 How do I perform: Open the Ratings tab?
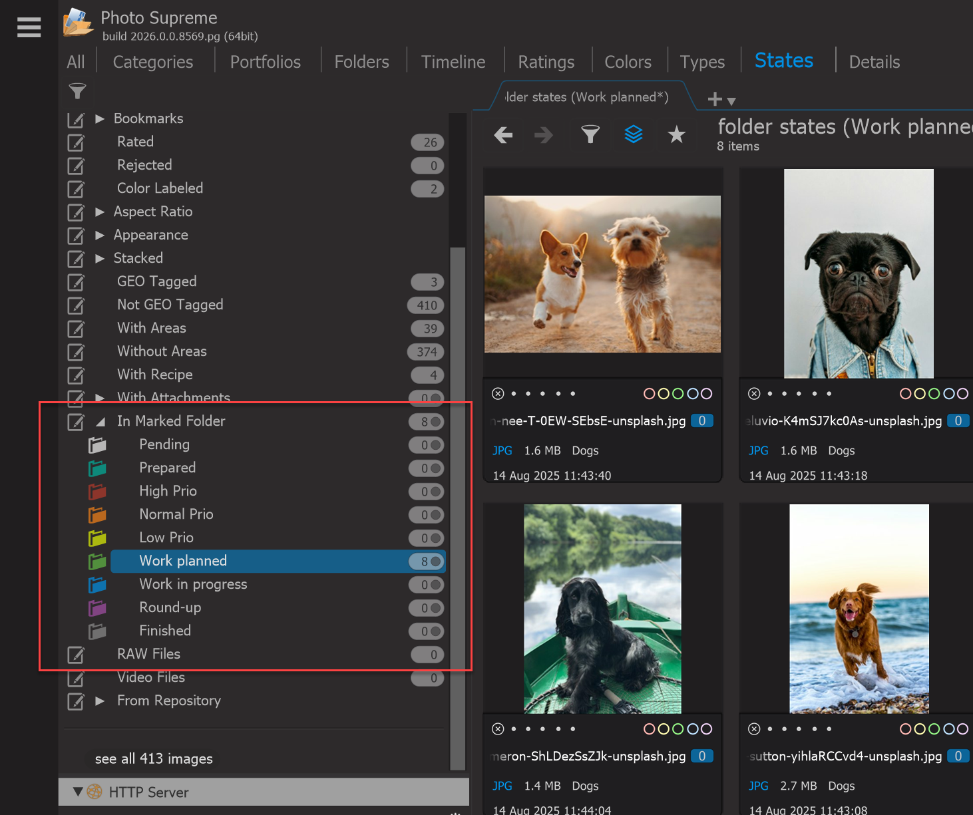point(546,62)
